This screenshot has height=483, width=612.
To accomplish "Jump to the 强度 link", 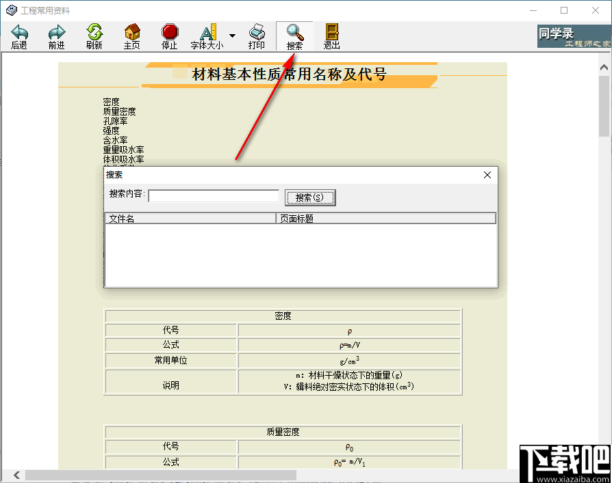I will pos(111,130).
